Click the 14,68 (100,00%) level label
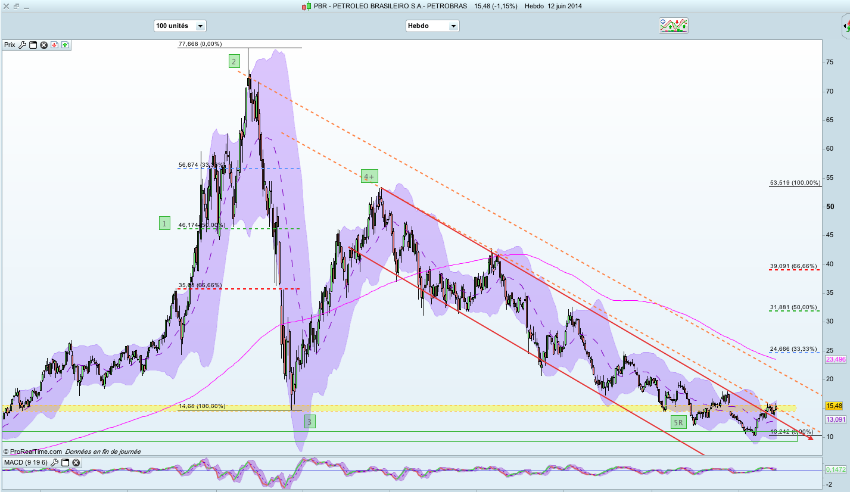 pos(202,406)
